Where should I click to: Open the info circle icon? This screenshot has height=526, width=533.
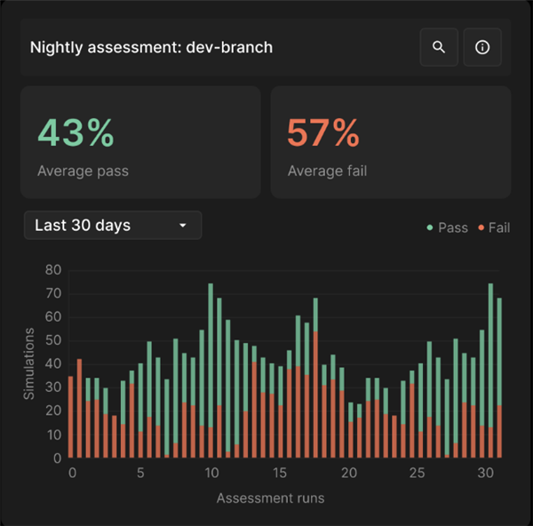tap(482, 48)
